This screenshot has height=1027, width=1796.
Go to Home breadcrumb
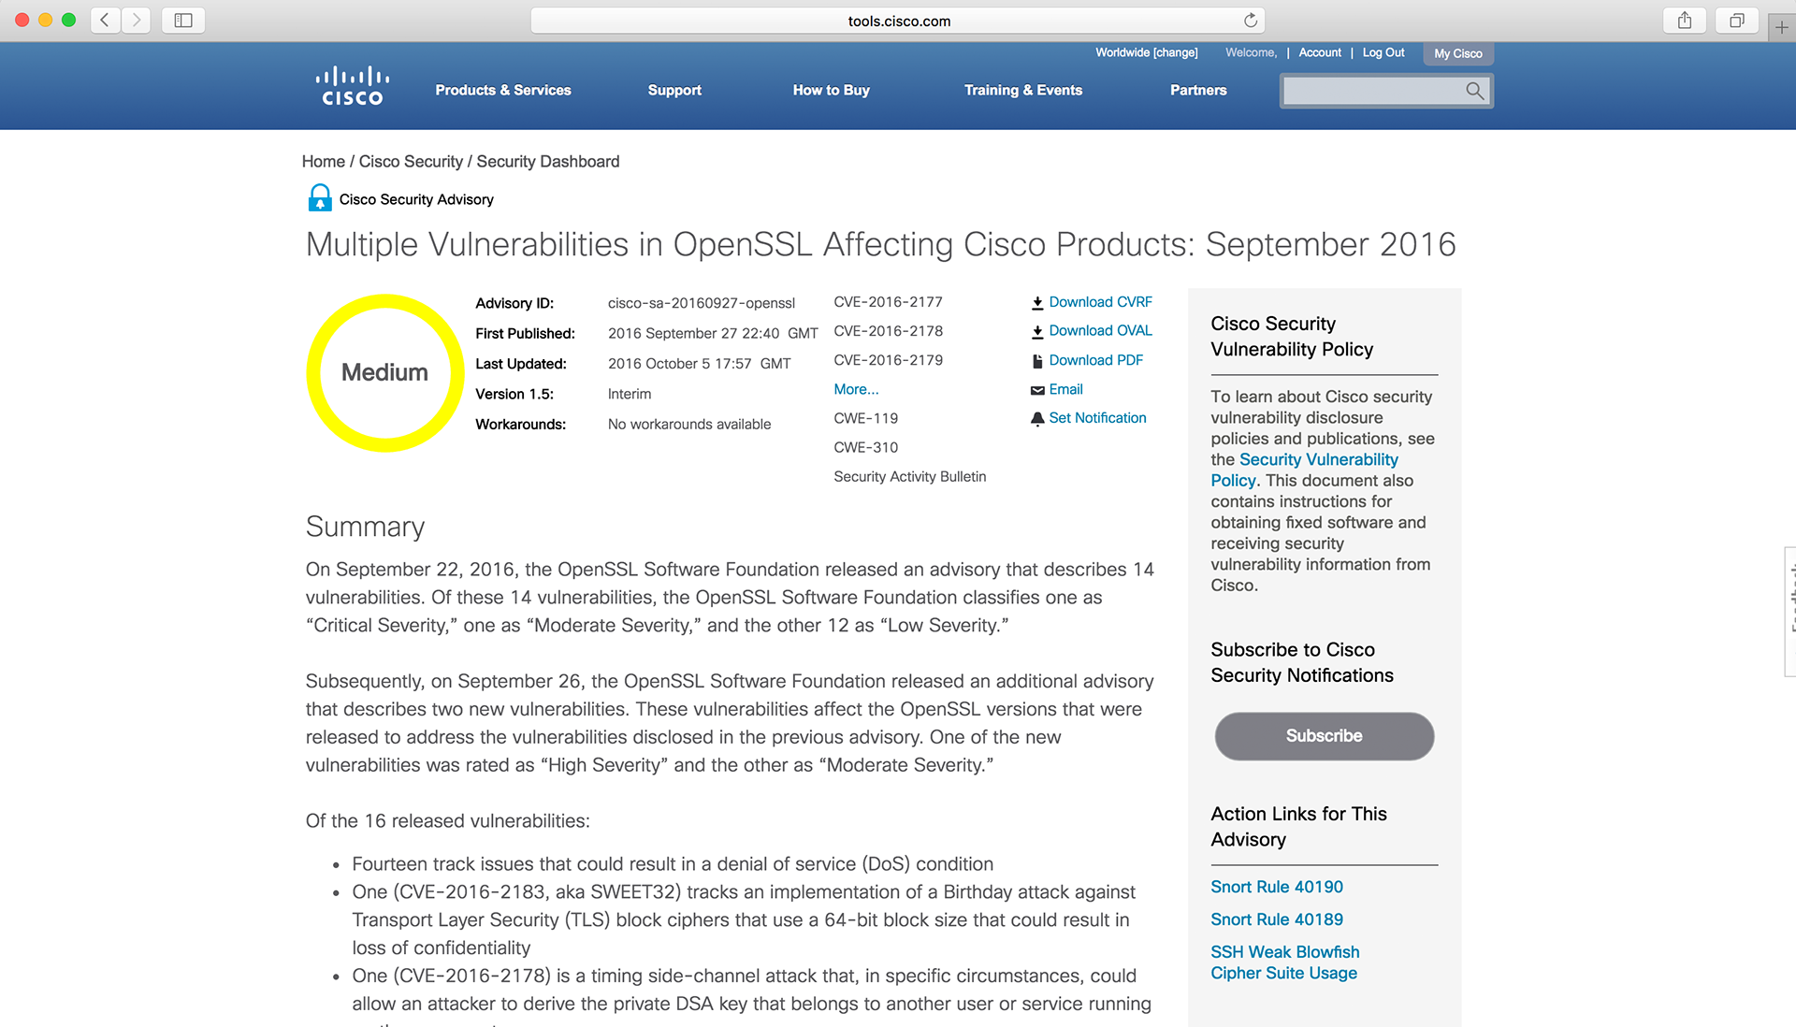[323, 161]
